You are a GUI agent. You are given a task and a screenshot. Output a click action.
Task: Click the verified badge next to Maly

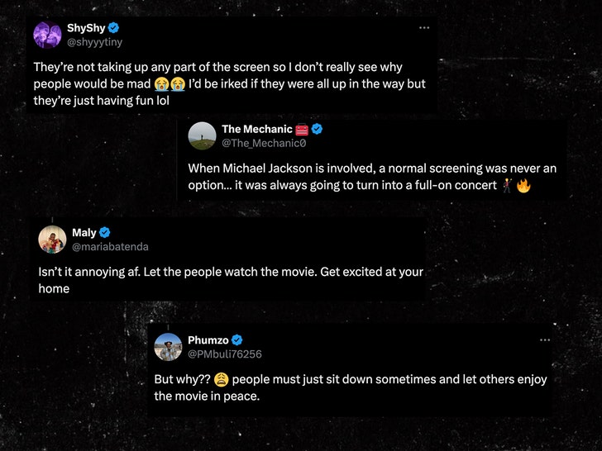[x=105, y=232]
